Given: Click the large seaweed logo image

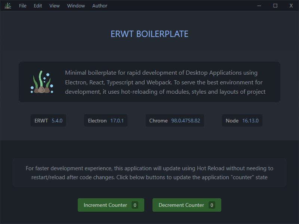Looking at the screenshot, I should [x=41, y=82].
